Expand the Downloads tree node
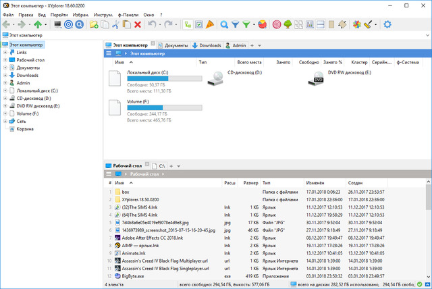The image size is (432, 289). [x=5, y=76]
